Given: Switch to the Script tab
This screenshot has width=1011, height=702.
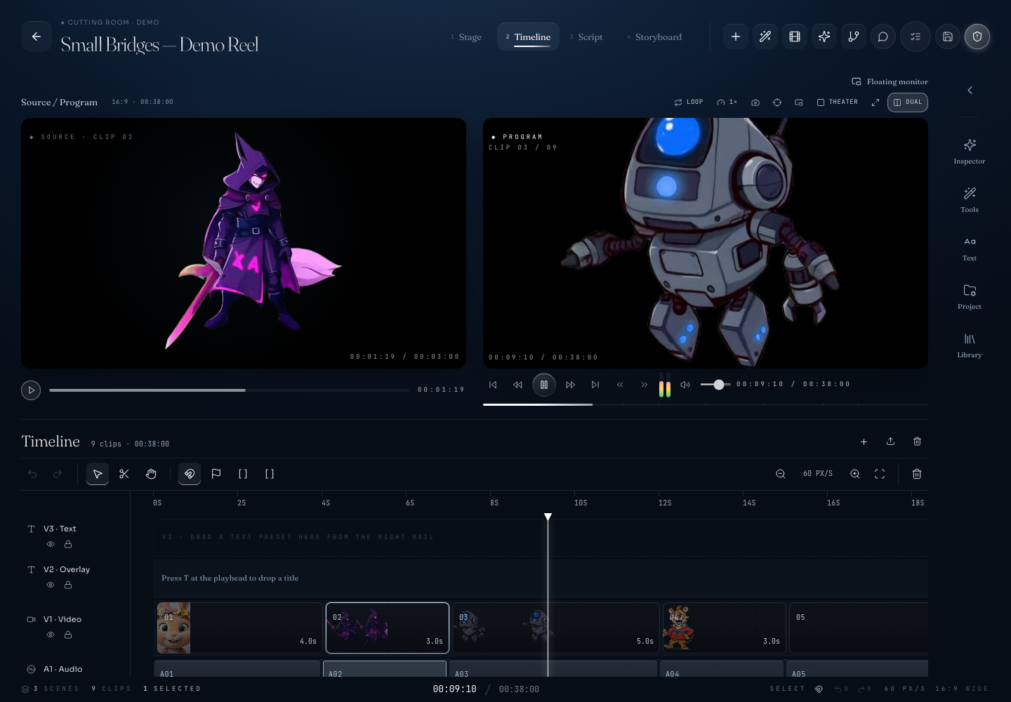Looking at the screenshot, I should pyautogui.click(x=586, y=37).
